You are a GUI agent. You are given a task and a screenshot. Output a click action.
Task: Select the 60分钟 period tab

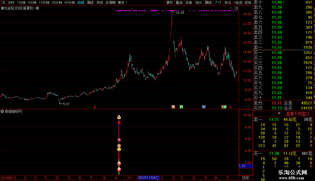click(x=70, y=3)
